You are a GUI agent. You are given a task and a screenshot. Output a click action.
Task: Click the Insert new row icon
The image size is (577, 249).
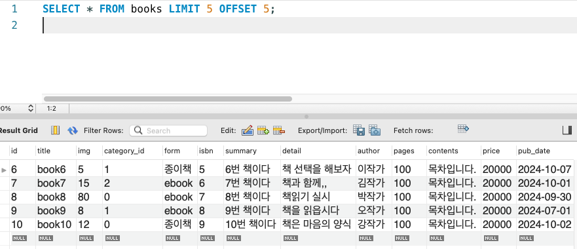[x=263, y=130]
